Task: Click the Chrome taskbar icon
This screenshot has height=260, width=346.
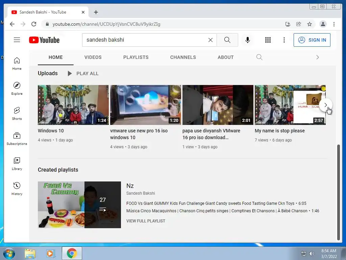Action: tap(72, 253)
